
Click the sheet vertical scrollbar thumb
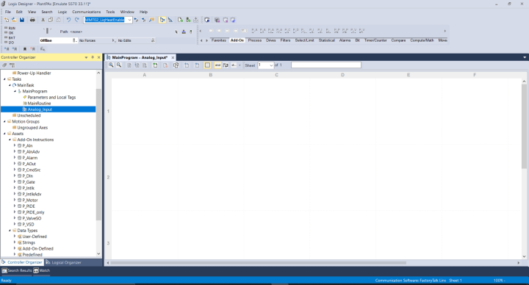[x=524, y=126]
